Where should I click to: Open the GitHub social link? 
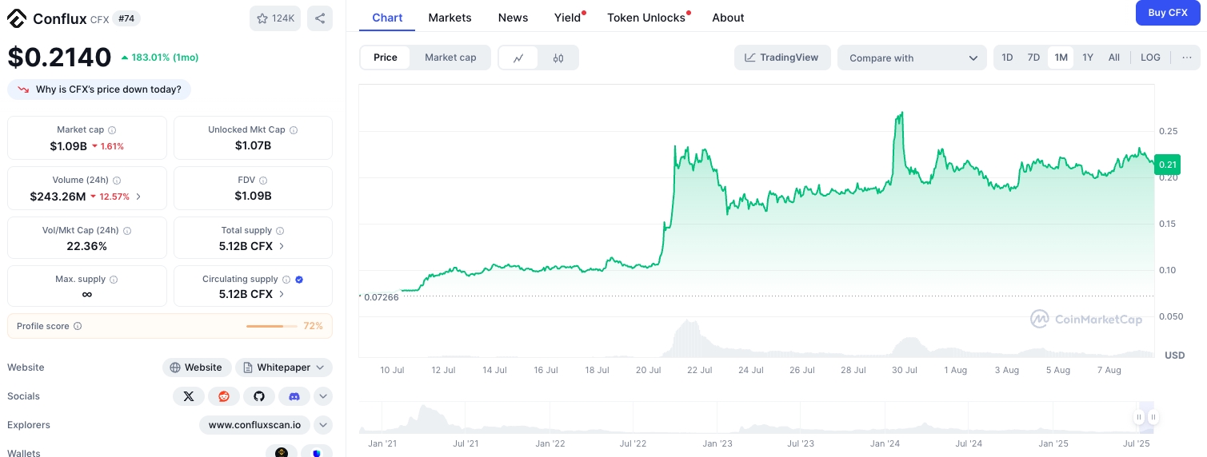pyautogui.click(x=259, y=395)
